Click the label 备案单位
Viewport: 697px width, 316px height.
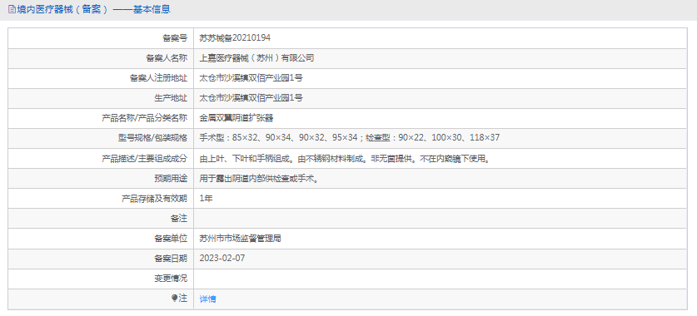(x=171, y=239)
